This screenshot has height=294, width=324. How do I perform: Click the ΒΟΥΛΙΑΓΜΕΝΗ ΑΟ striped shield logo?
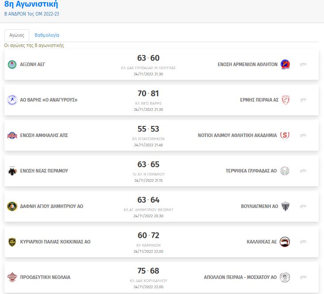[x=285, y=206]
